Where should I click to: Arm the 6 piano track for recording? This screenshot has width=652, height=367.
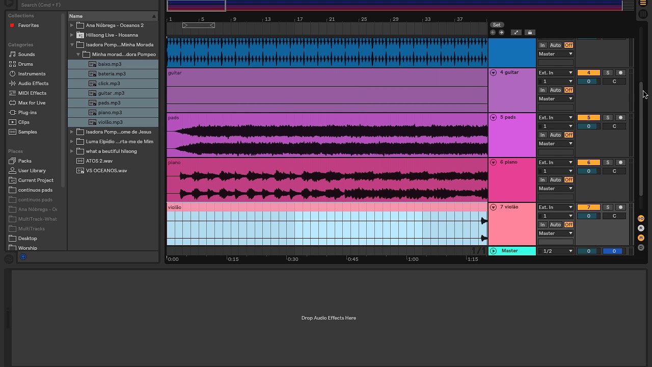pos(620,163)
